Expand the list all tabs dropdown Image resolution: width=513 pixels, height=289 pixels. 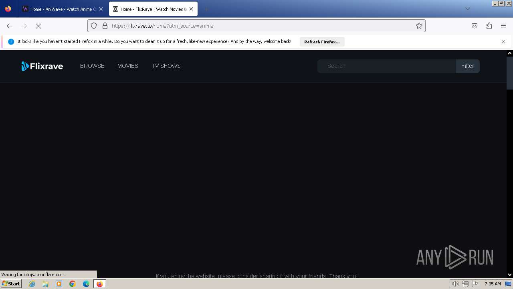coord(467,9)
